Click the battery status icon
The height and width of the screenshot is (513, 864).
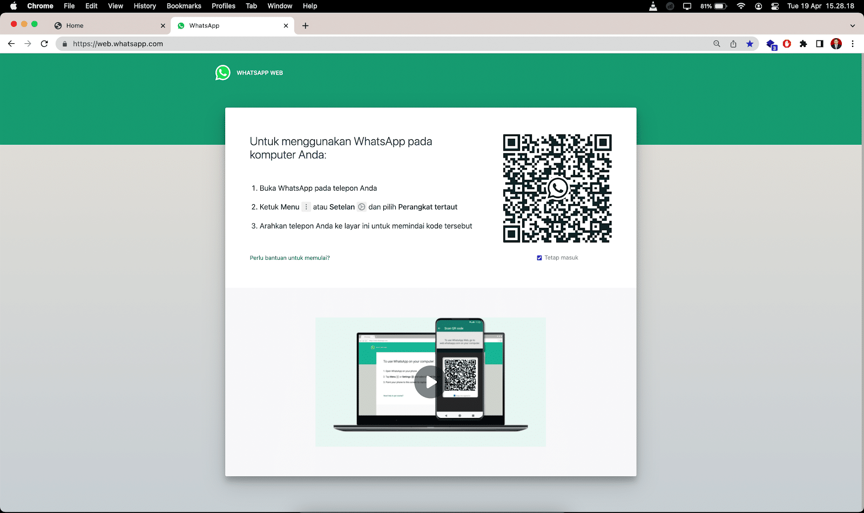tap(713, 6)
